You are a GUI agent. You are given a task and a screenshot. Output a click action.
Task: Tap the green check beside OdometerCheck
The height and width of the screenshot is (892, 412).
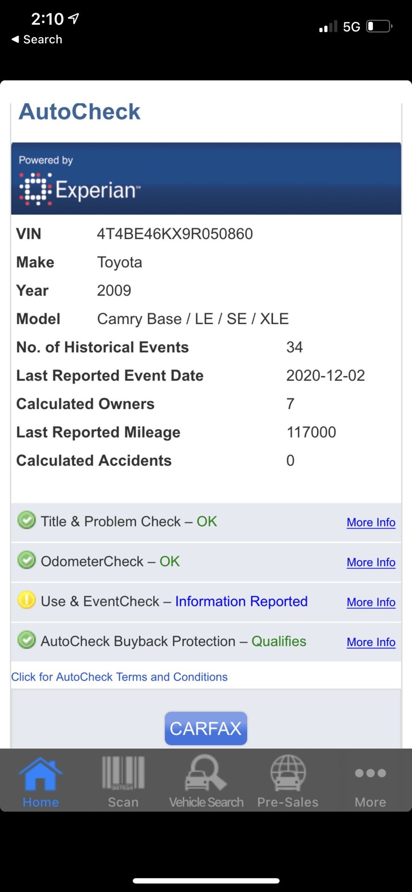tap(26, 560)
